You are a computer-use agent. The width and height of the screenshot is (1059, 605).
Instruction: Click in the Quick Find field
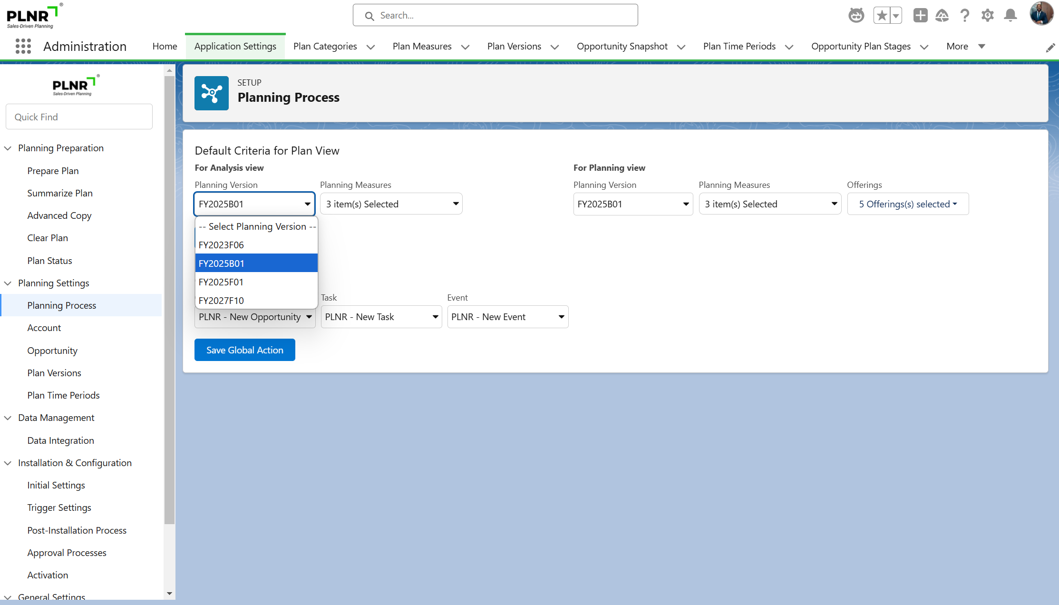(x=79, y=117)
